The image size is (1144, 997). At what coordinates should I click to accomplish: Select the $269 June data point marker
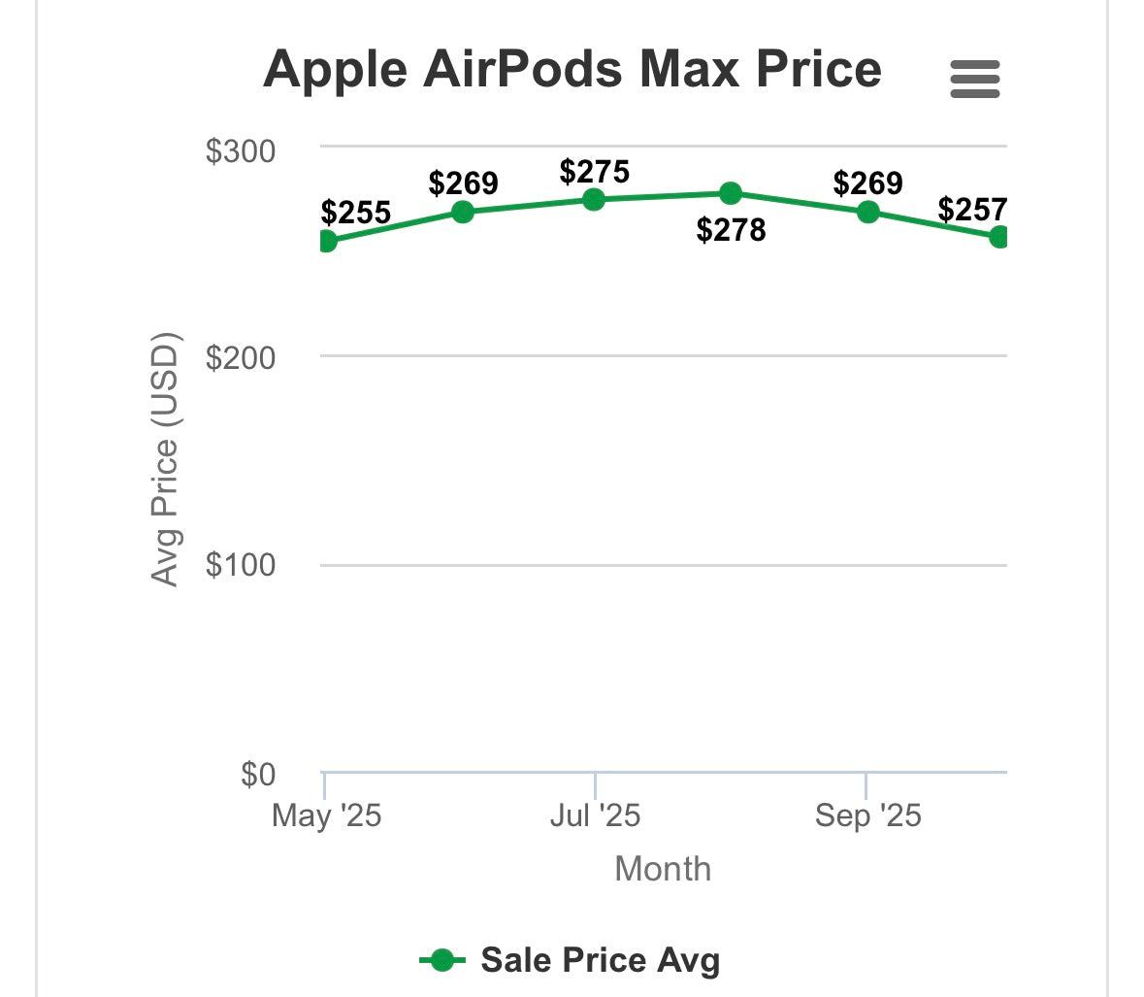click(462, 212)
